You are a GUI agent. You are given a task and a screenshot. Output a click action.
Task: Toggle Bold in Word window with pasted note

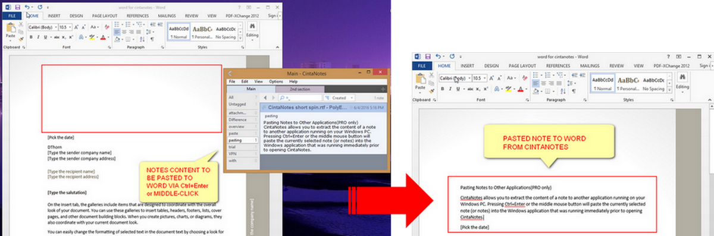click(443, 89)
